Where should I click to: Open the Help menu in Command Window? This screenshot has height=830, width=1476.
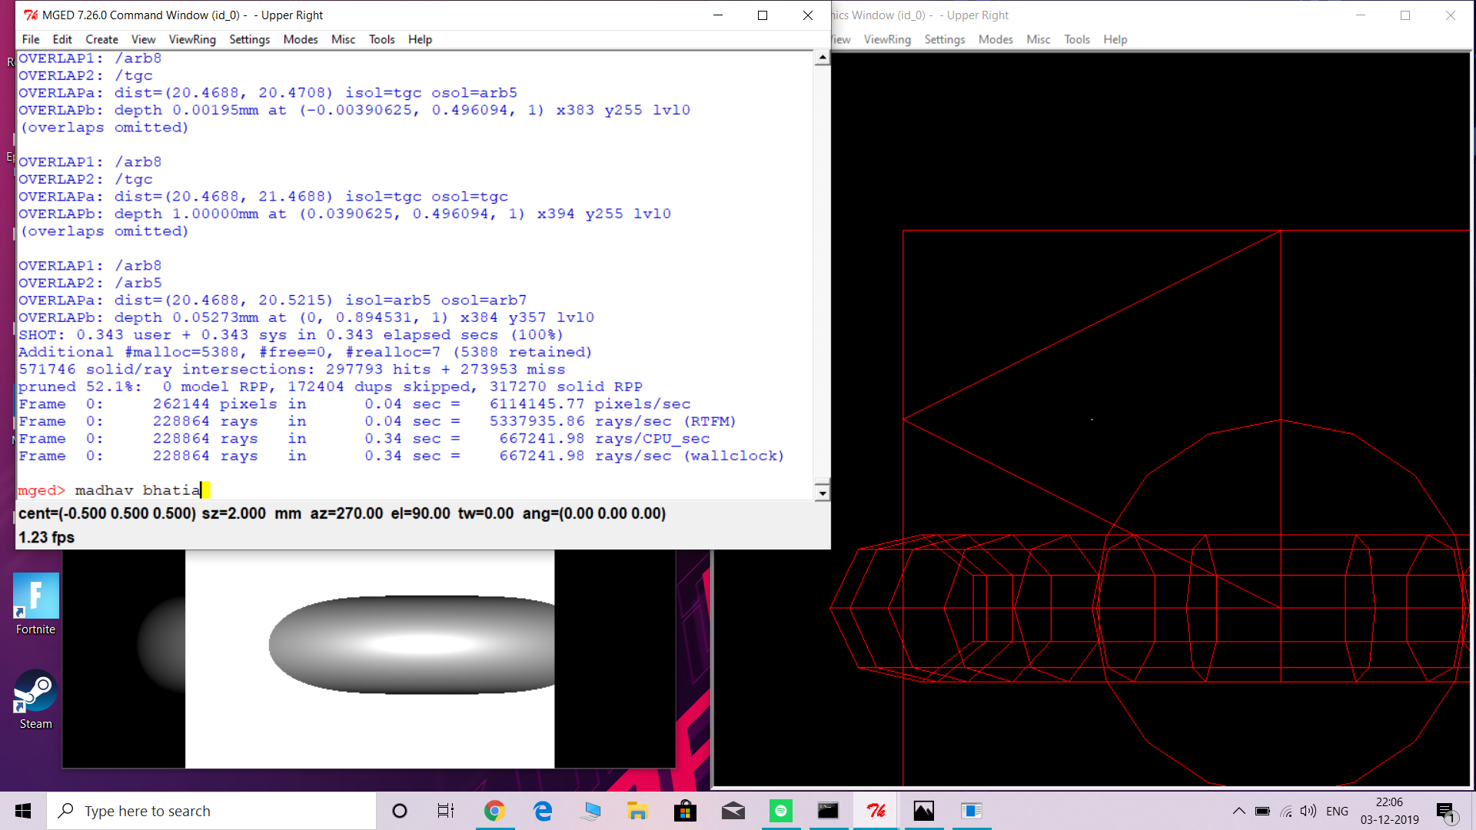(x=420, y=39)
